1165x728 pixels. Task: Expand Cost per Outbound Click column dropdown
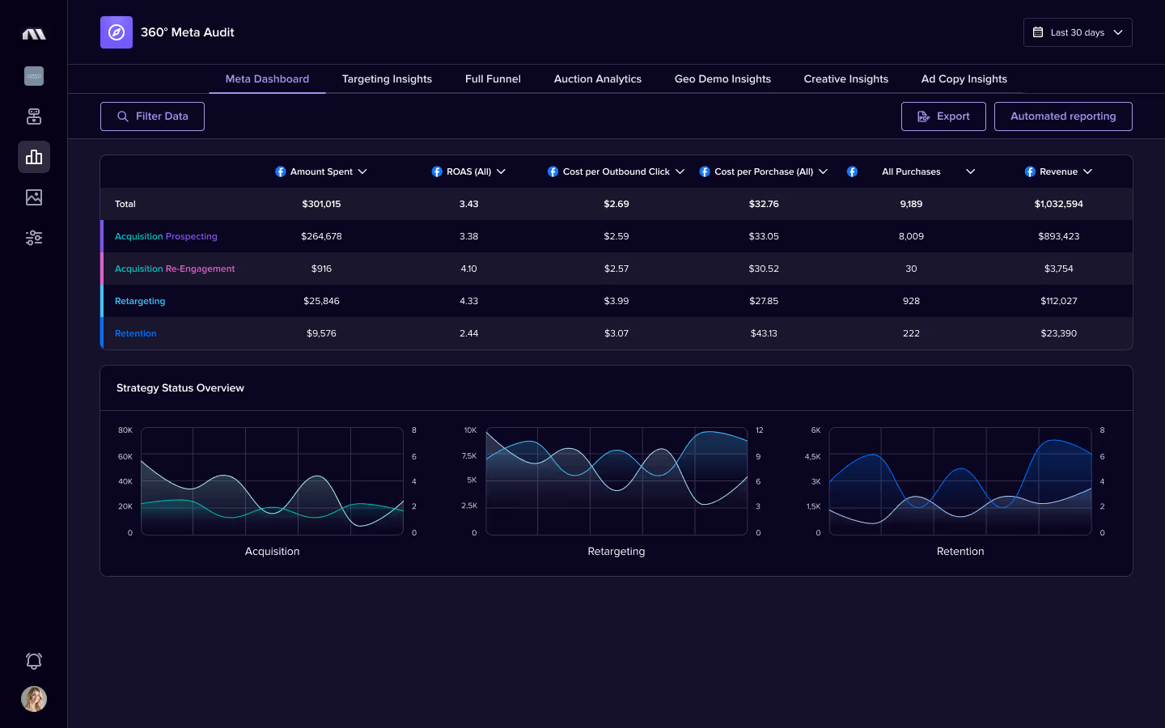(680, 171)
